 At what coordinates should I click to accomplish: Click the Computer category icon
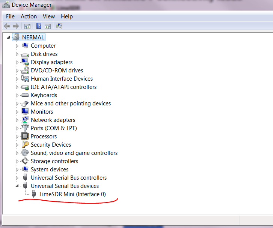coord(25,46)
